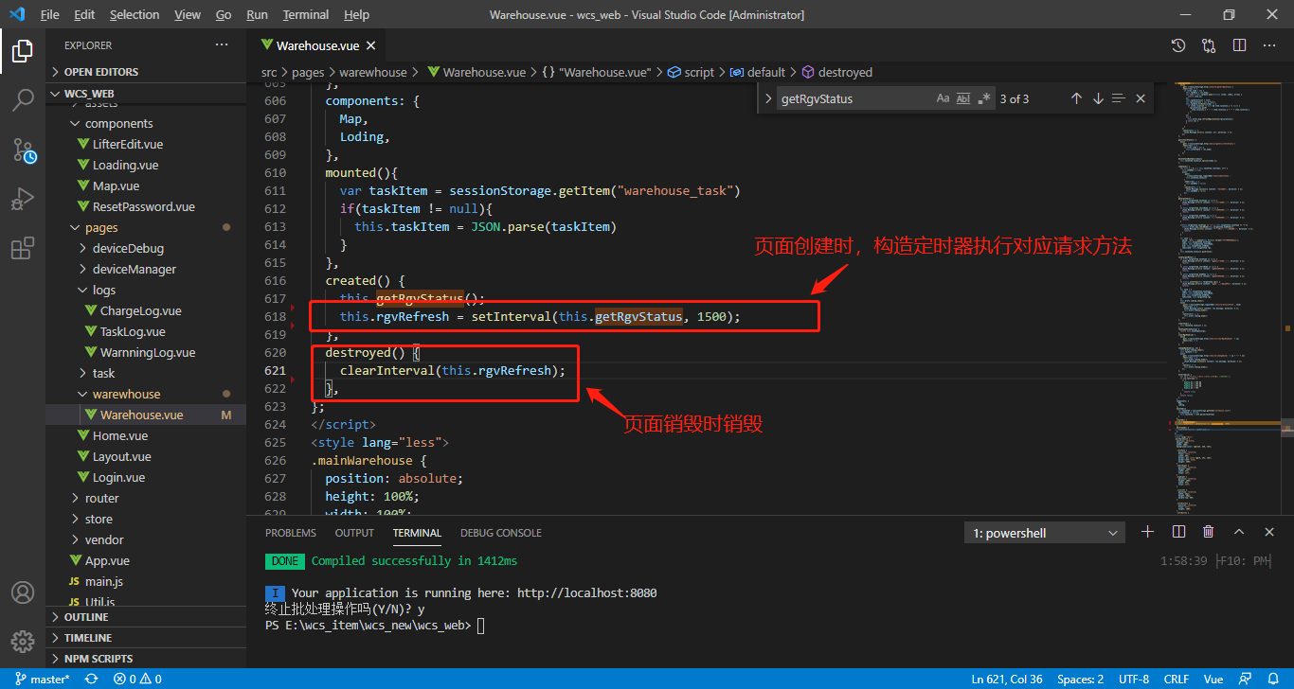Collapse the logs folder

point(146,290)
